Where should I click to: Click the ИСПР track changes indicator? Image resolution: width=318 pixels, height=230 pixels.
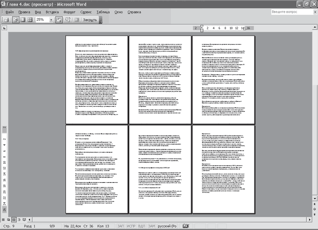(131, 226)
